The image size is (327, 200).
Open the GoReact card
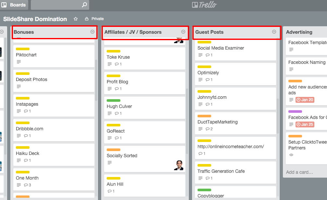coord(145,132)
